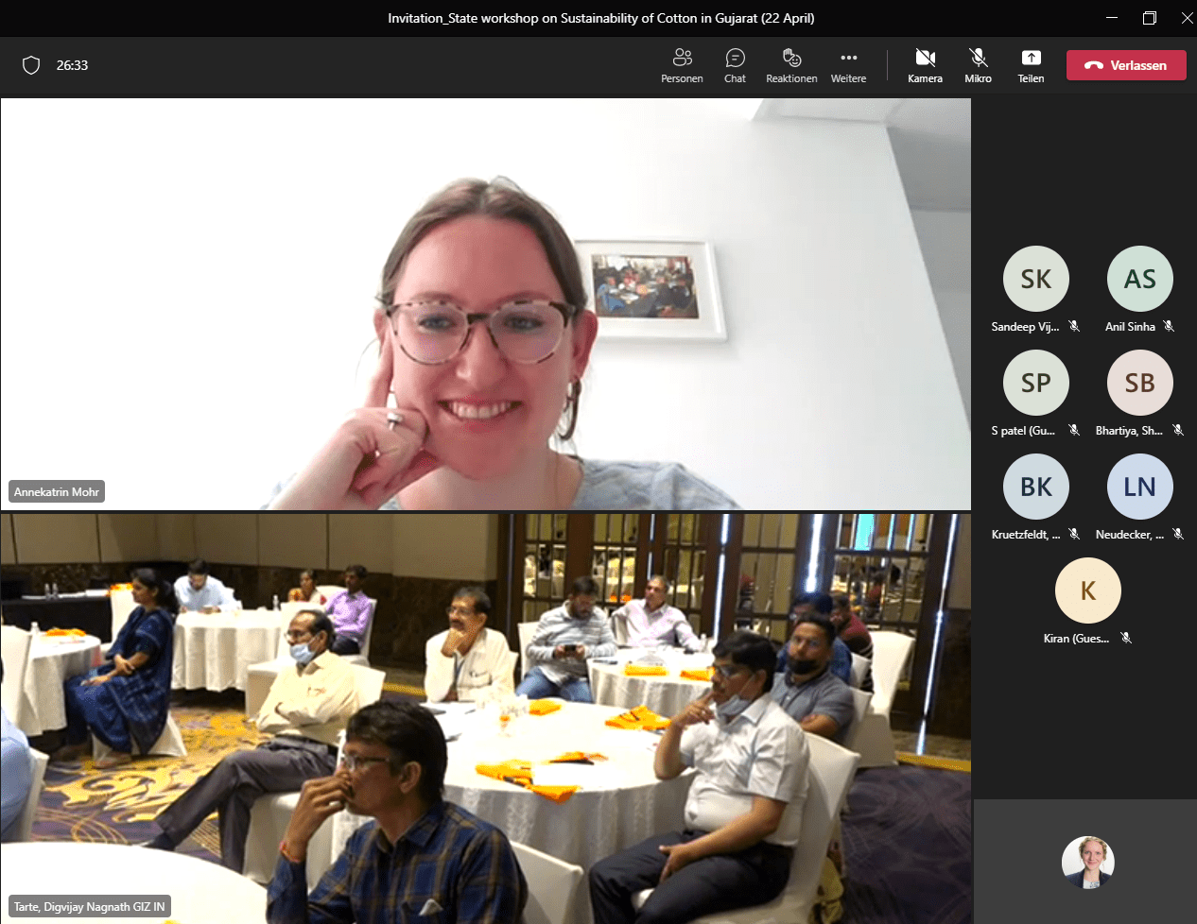Leave the meeting with Verlassen
The width and height of the screenshot is (1197, 924).
click(1126, 65)
